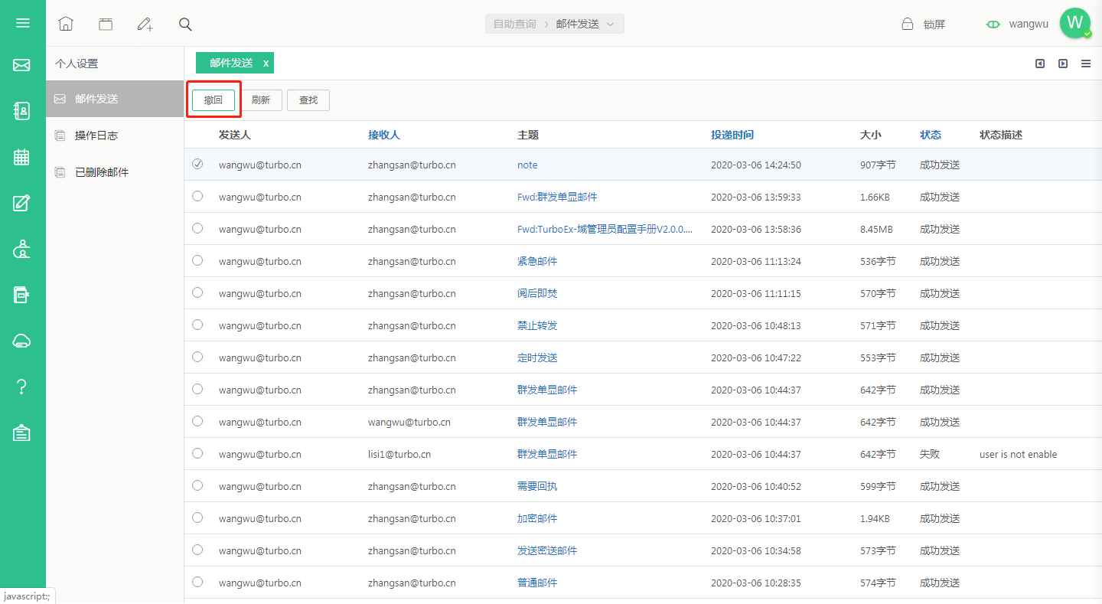Viewport: 1102px width, 604px height.
Task: Open the cloud drive sidebar icon
Action: coord(21,341)
